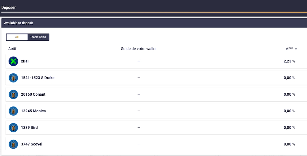Switch filter to Stable Coins
Image resolution: width=307 pixels, height=156 pixels.
38,37
